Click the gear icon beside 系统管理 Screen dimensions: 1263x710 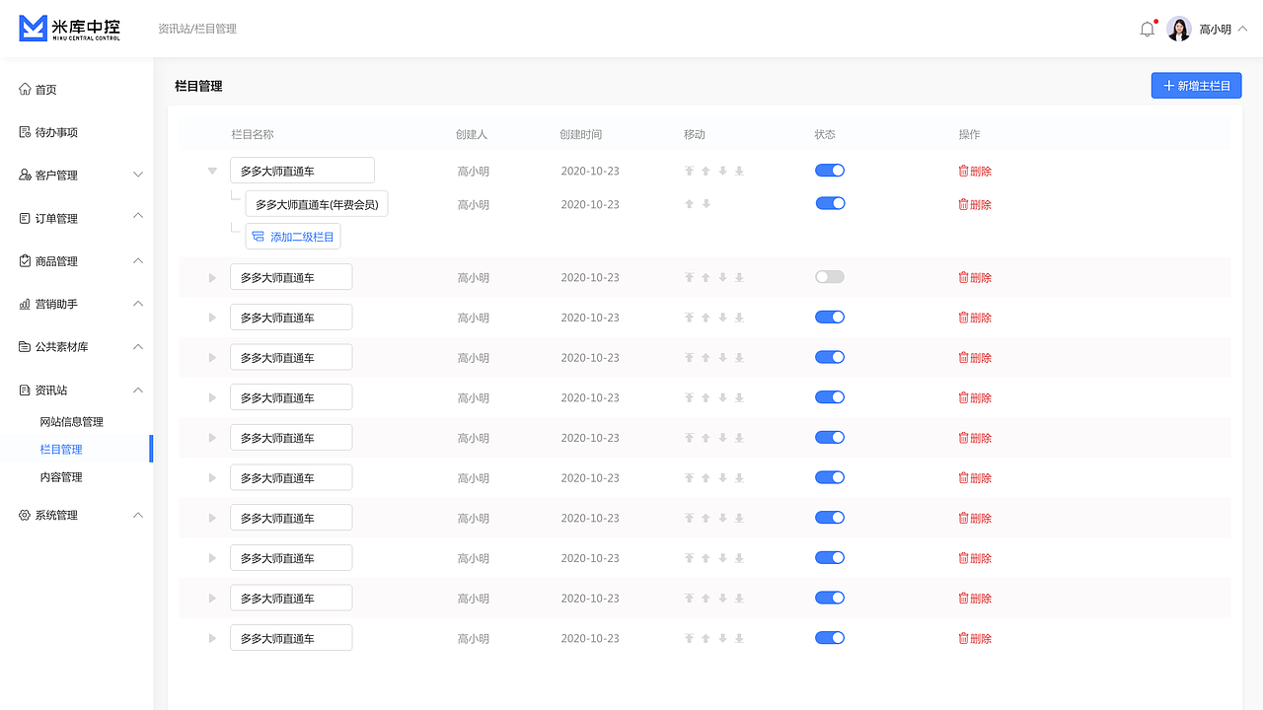(x=25, y=516)
